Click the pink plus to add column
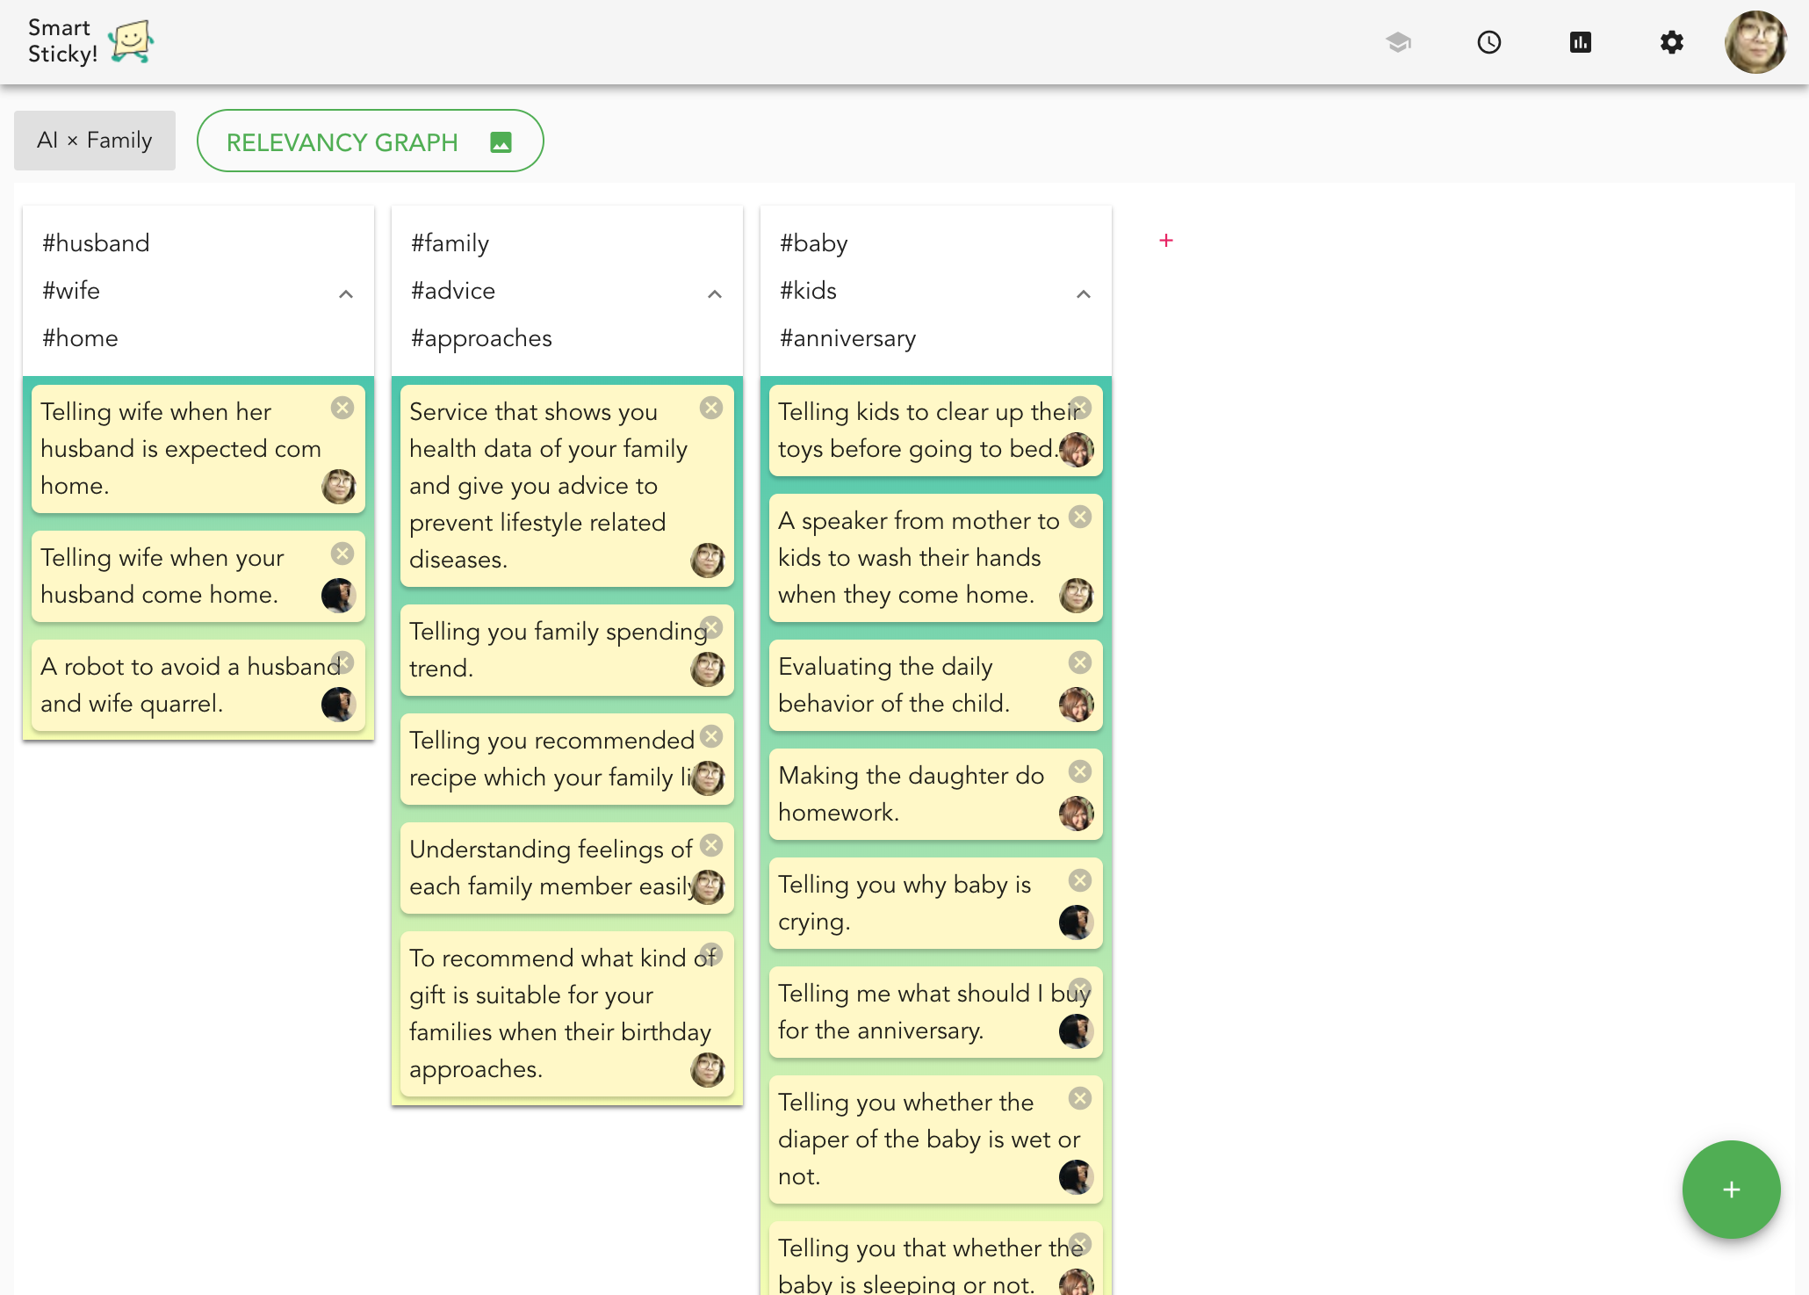Image resolution: width=1809 pixels, height=1295 pixels. (x=1166, y=241)
